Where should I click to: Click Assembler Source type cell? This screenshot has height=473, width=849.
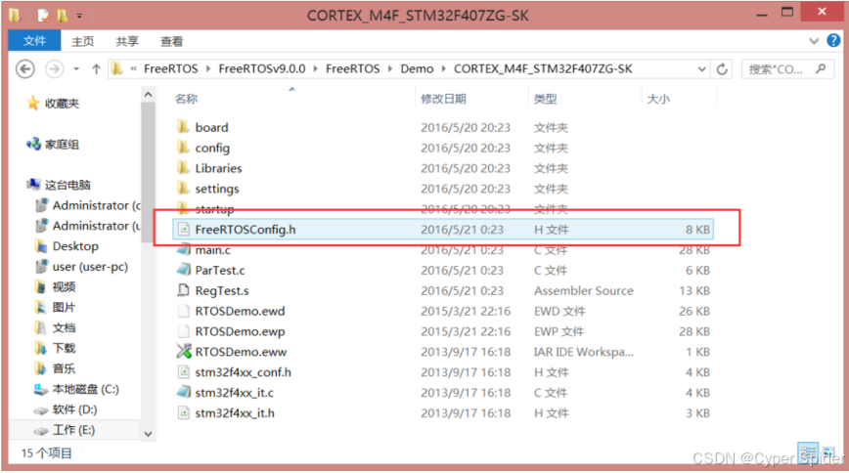584,290
